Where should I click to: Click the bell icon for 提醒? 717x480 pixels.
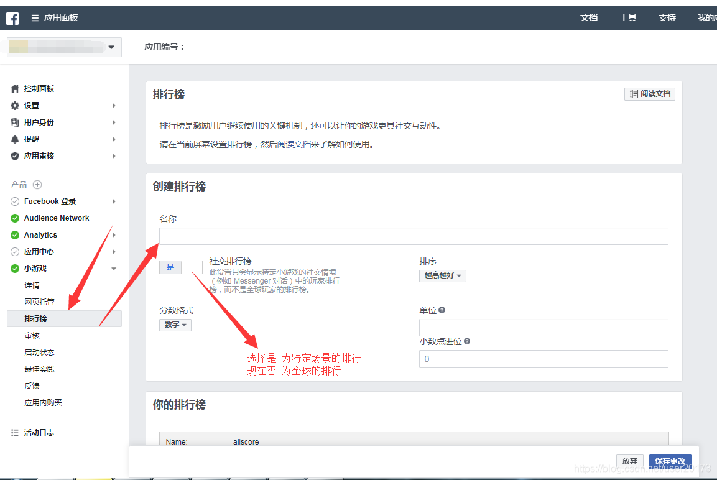15,139
